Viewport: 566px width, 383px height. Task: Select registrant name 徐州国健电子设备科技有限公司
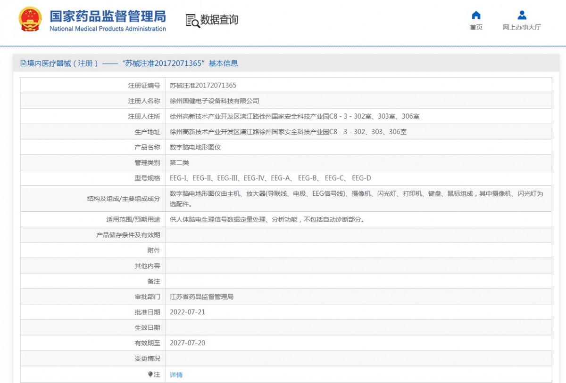click(x=214, y=101)
